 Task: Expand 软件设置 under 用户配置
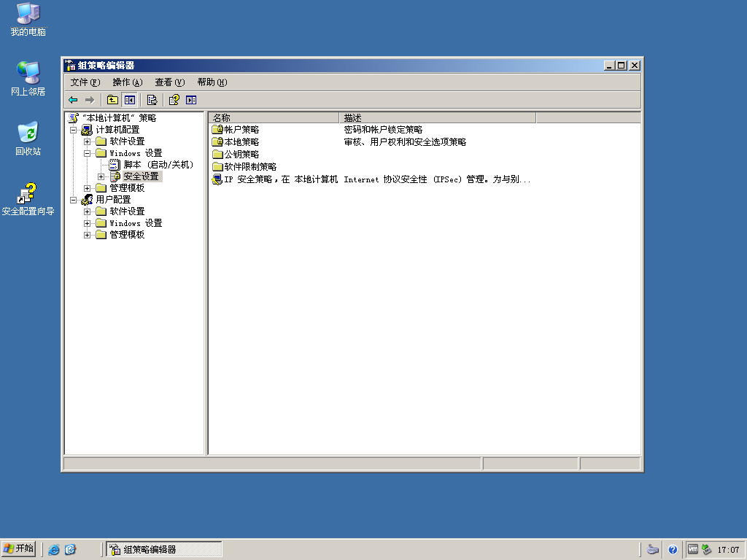[88, 212]
